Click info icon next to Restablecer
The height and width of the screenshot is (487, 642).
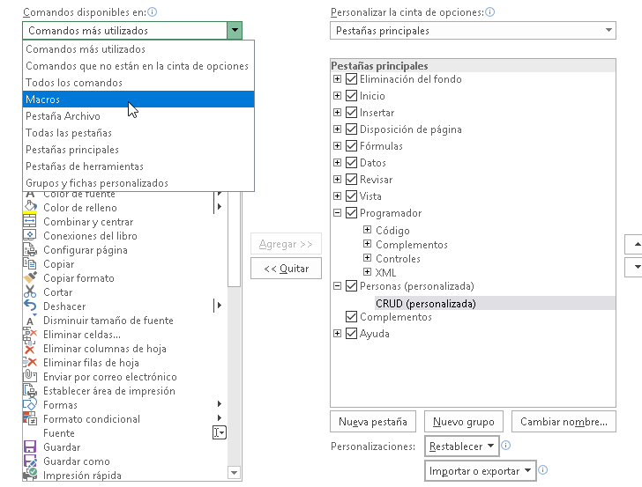pyautogui.click(x=506, y=446)
